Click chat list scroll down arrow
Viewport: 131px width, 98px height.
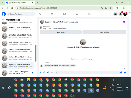[x=36, y=76]
